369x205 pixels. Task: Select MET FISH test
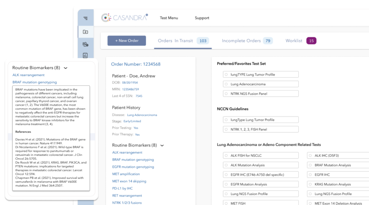coord(261,202)
